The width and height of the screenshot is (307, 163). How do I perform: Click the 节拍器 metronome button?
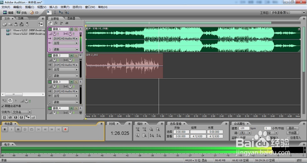(x=293, y=133)
